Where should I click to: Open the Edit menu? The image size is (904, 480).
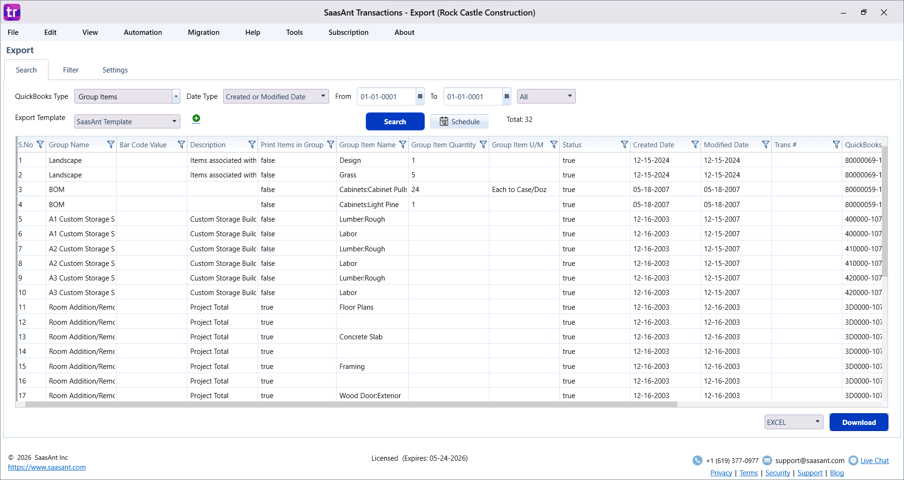click(x=50, y=32)
